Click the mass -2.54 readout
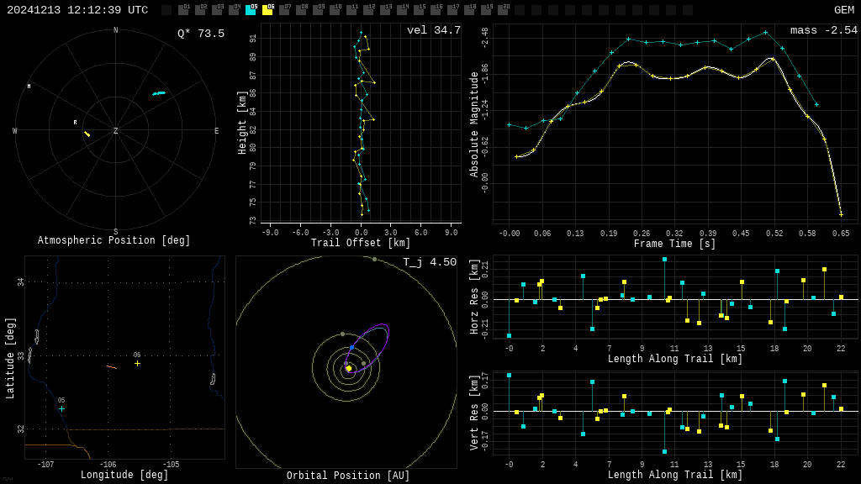861x484 pixels. 823,30
